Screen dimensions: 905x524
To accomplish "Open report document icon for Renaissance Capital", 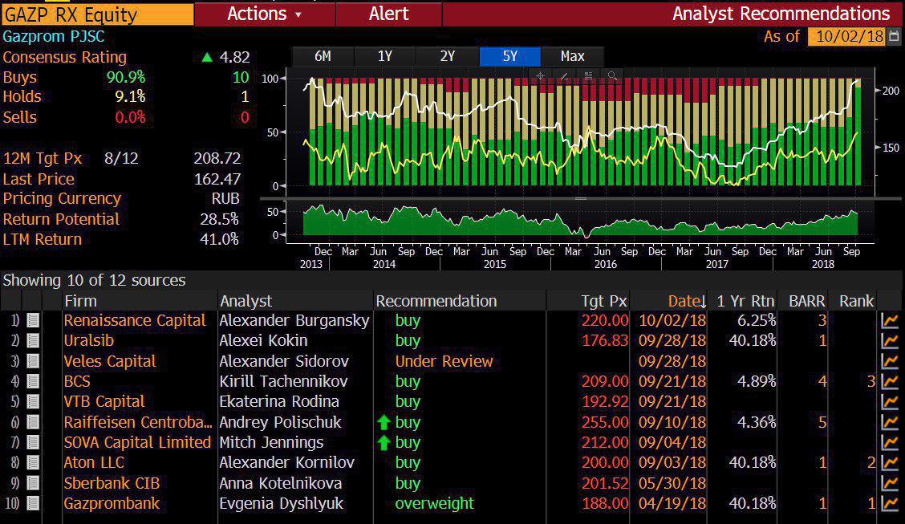I will click(x=33, y=320).
